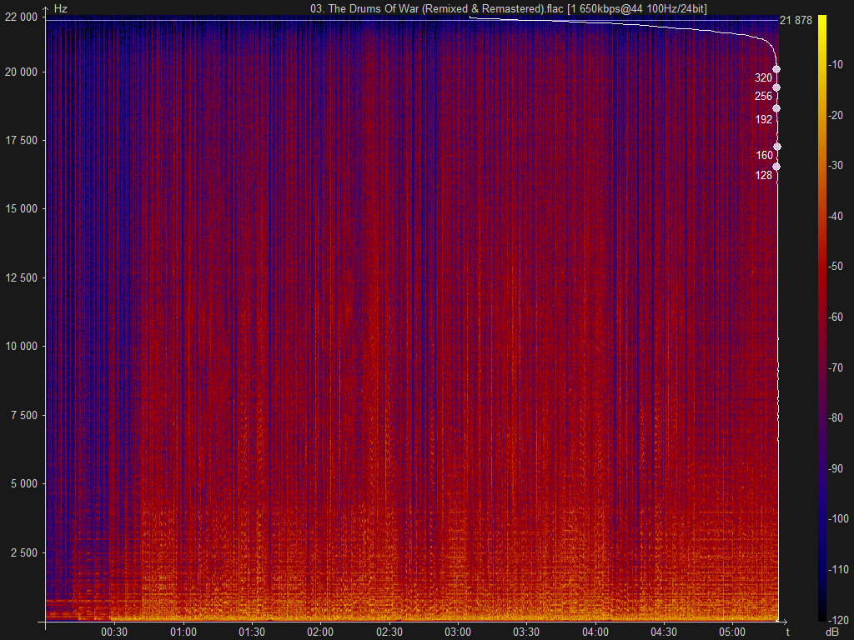Click the dB unit label under color scale

832,632
